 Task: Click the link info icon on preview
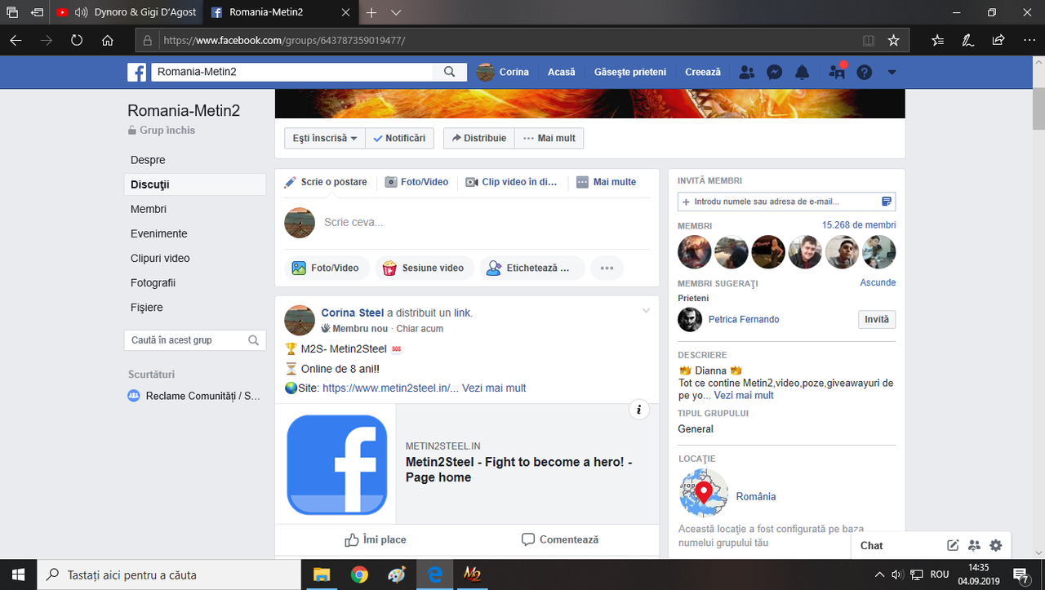(x=639, y=410)
